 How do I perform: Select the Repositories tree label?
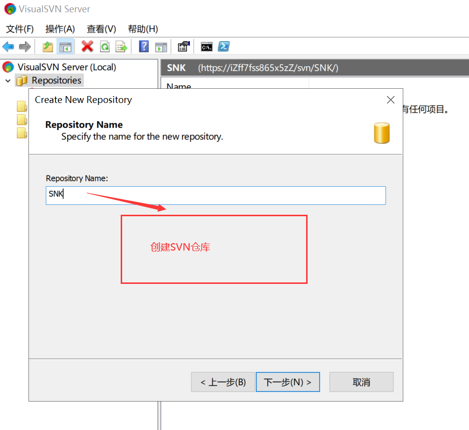click(56, 80)
